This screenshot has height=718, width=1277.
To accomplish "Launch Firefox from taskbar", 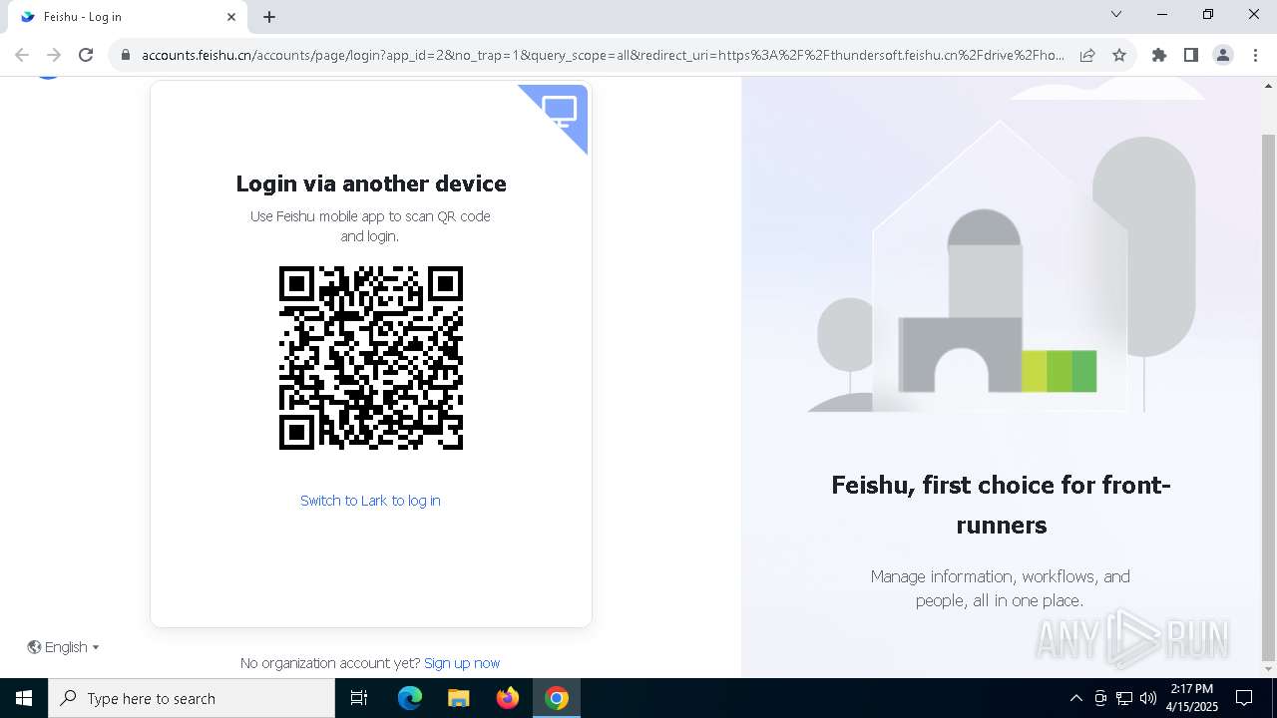I will tap(508, 698).
